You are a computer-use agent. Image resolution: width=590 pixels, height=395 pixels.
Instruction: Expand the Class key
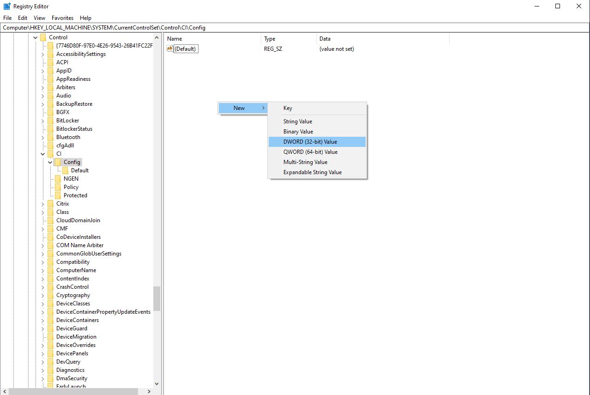click(x=43, y=212)
